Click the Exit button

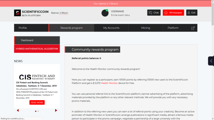tap(192, 13)
